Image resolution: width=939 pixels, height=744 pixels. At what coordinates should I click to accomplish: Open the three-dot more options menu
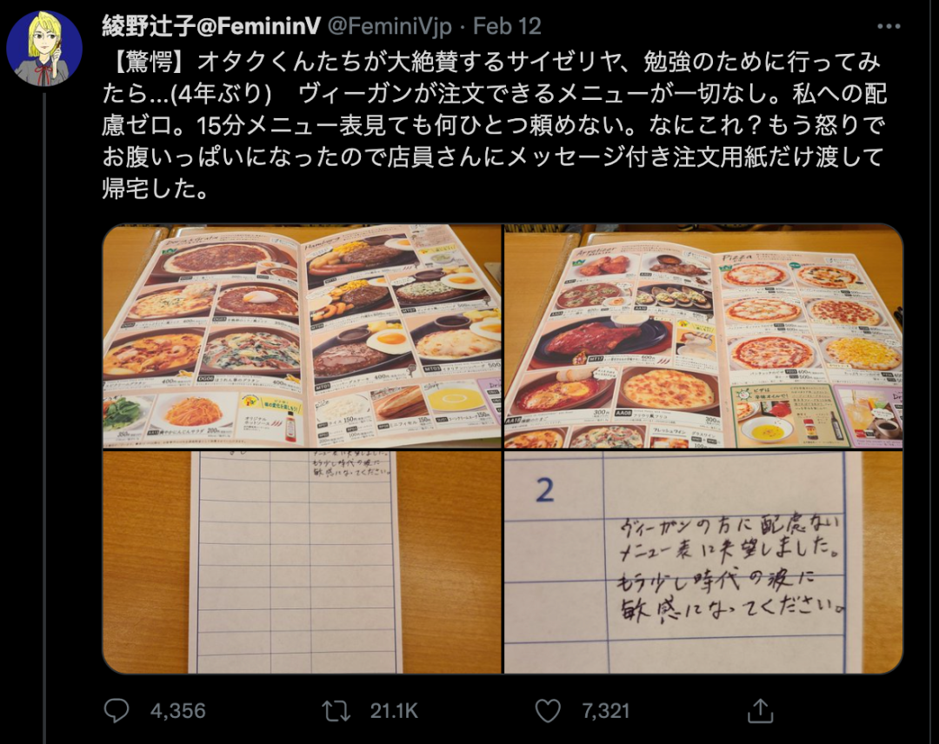click(x=888, y=26)
